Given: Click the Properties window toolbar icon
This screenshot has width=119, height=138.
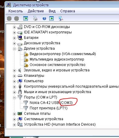Looking at the screenshot, I should [51, 18].
